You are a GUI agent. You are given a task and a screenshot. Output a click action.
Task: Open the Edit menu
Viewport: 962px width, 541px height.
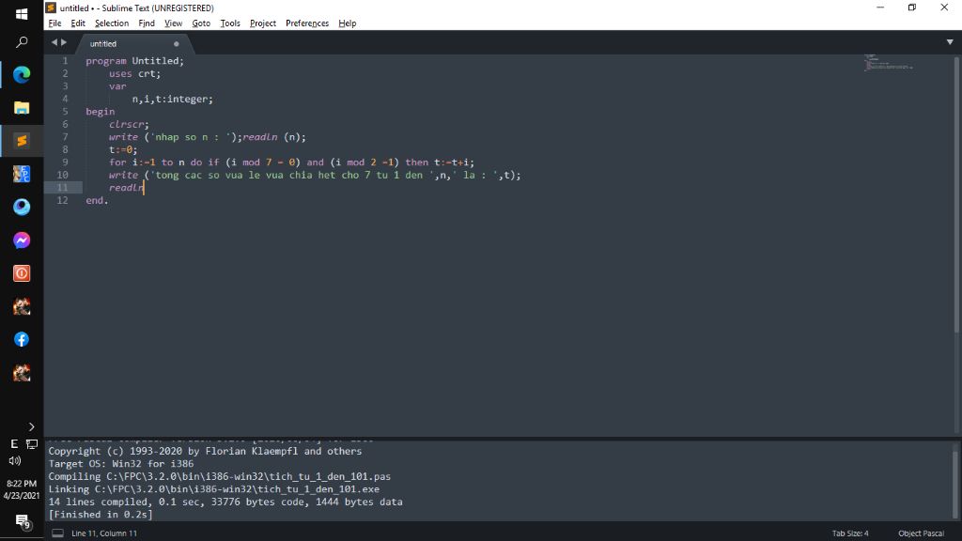point(78,23)
